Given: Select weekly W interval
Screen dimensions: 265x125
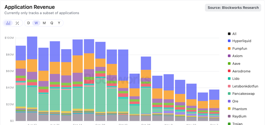Looking at the screenshot, I should click(x=36, y=23).
